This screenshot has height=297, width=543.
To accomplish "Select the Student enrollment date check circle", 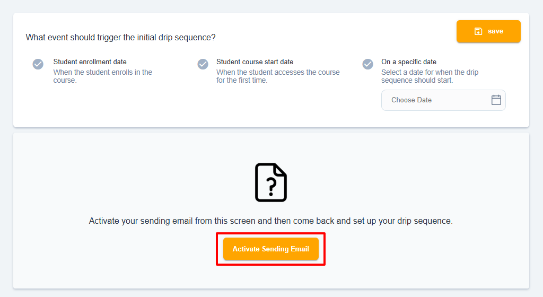I will tap(38, 64).
